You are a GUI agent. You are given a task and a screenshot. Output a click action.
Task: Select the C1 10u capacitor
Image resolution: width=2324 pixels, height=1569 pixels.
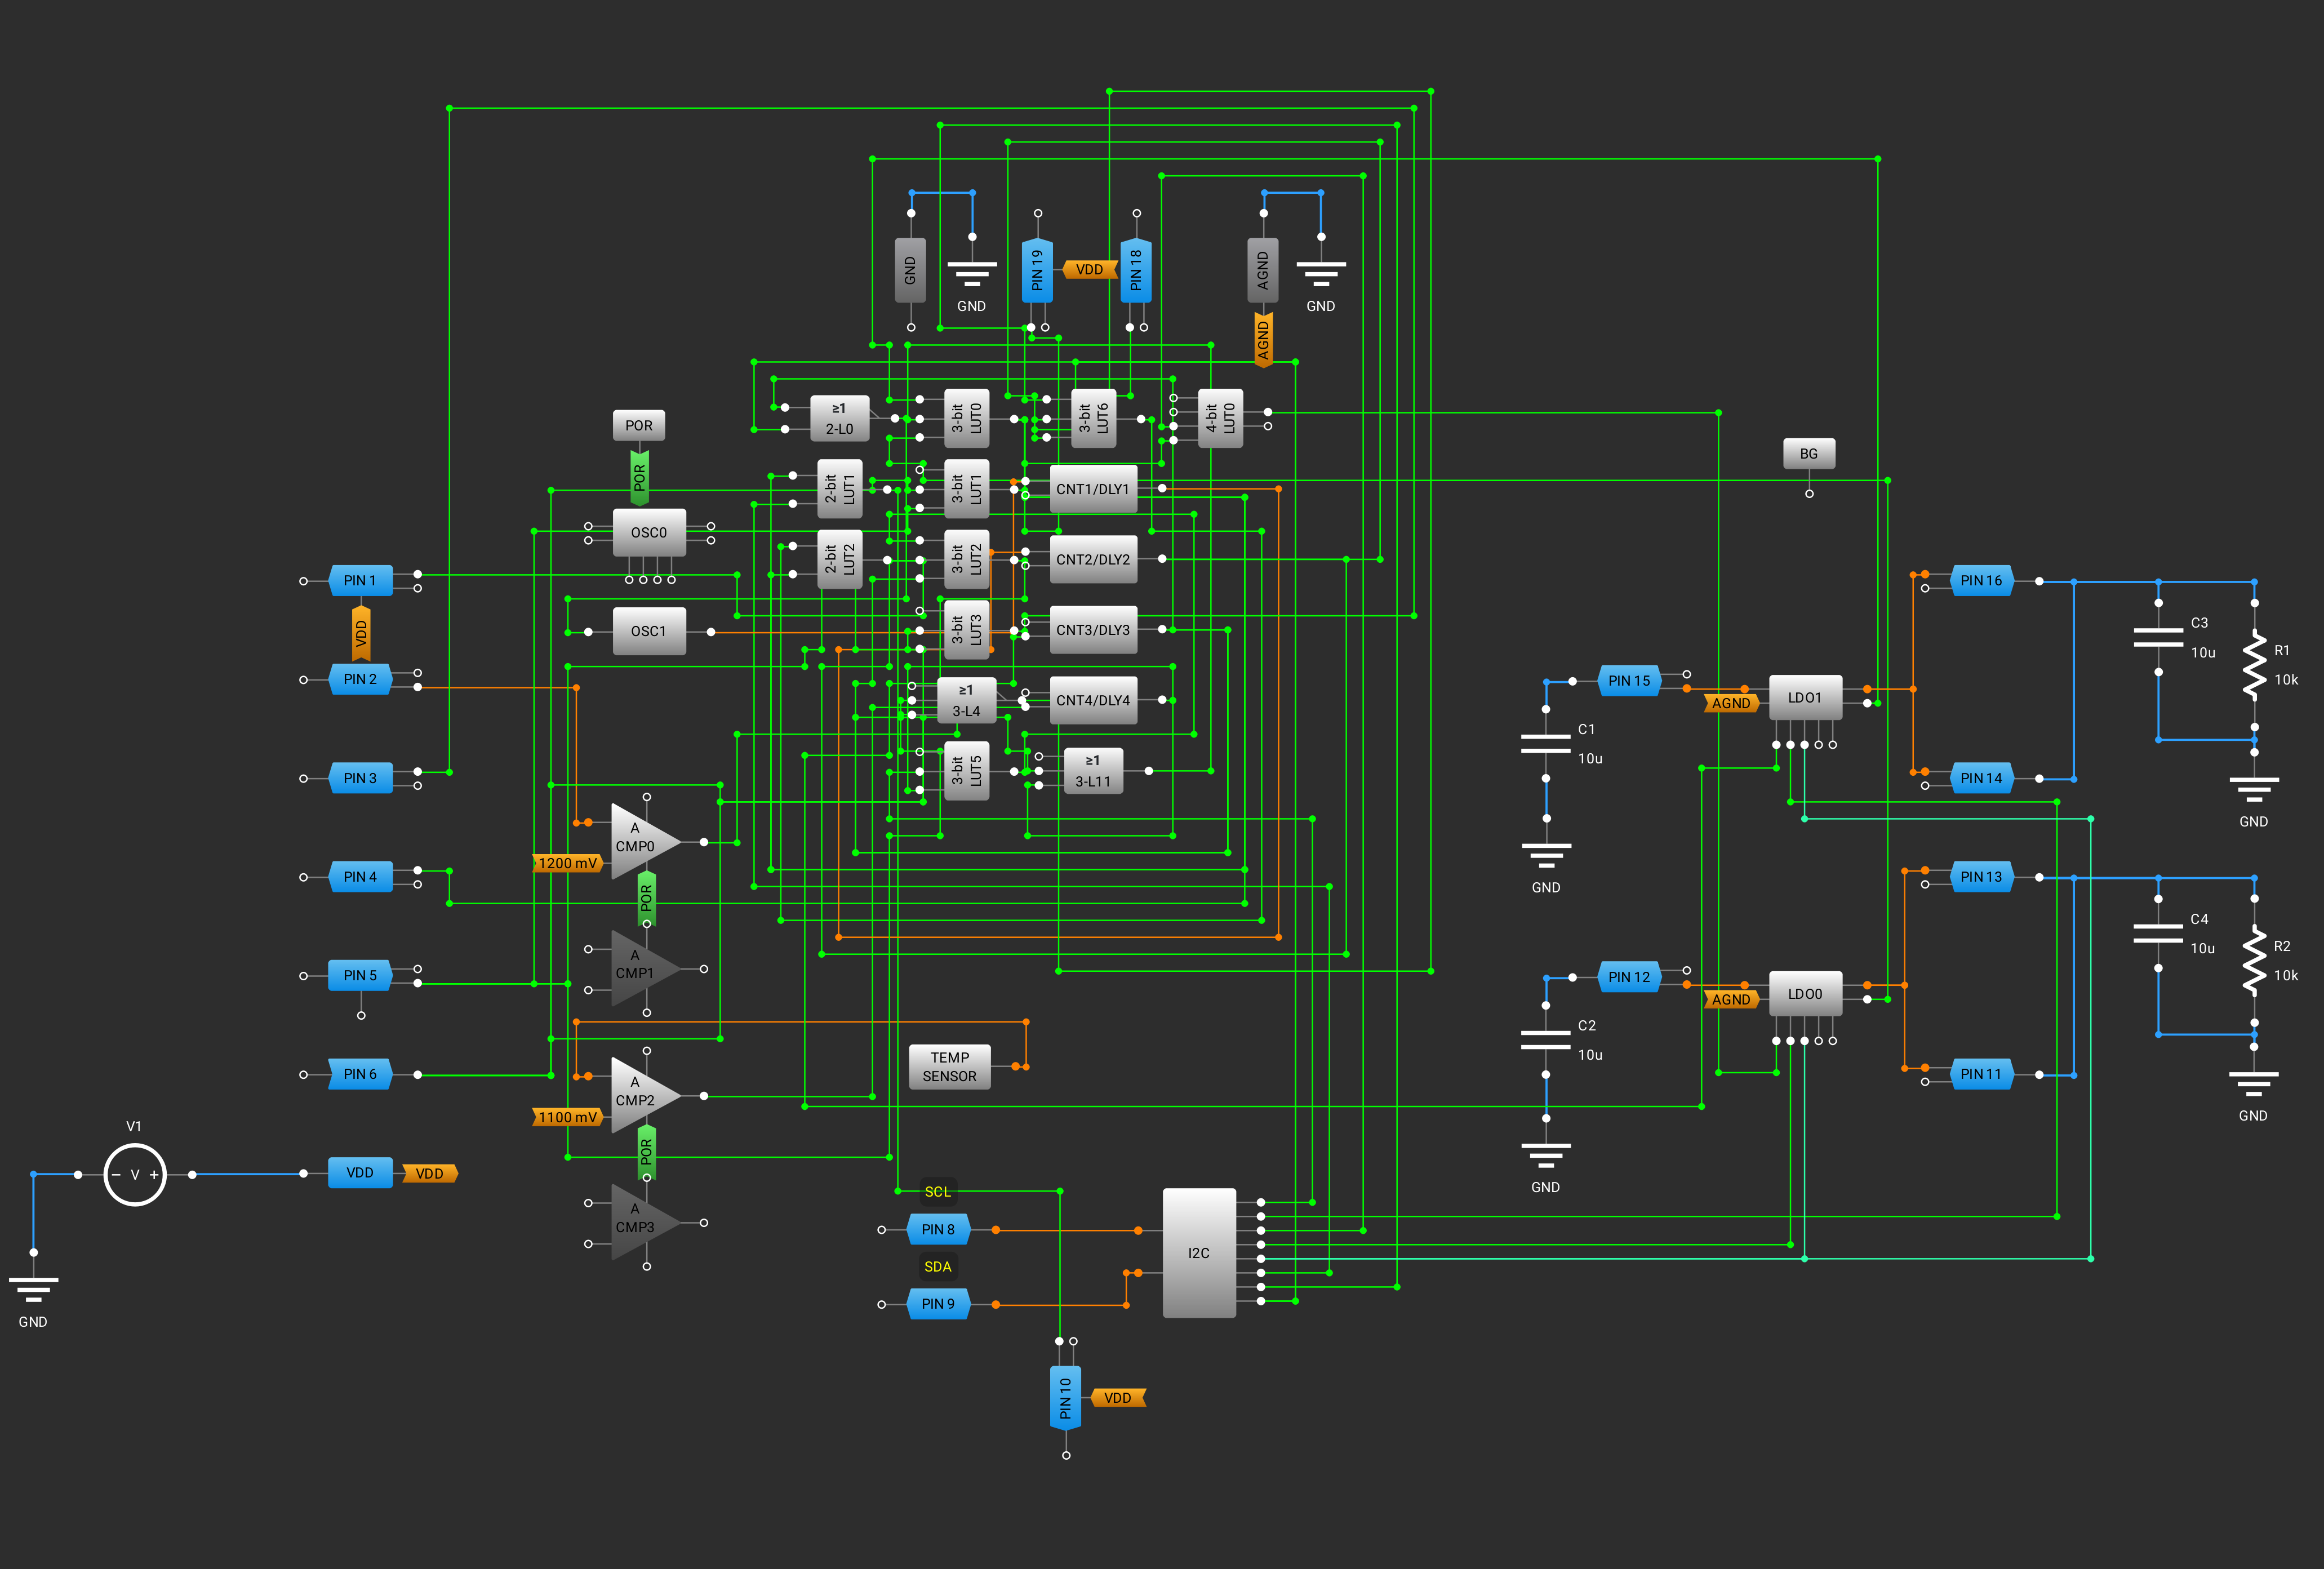(1545, 743)
